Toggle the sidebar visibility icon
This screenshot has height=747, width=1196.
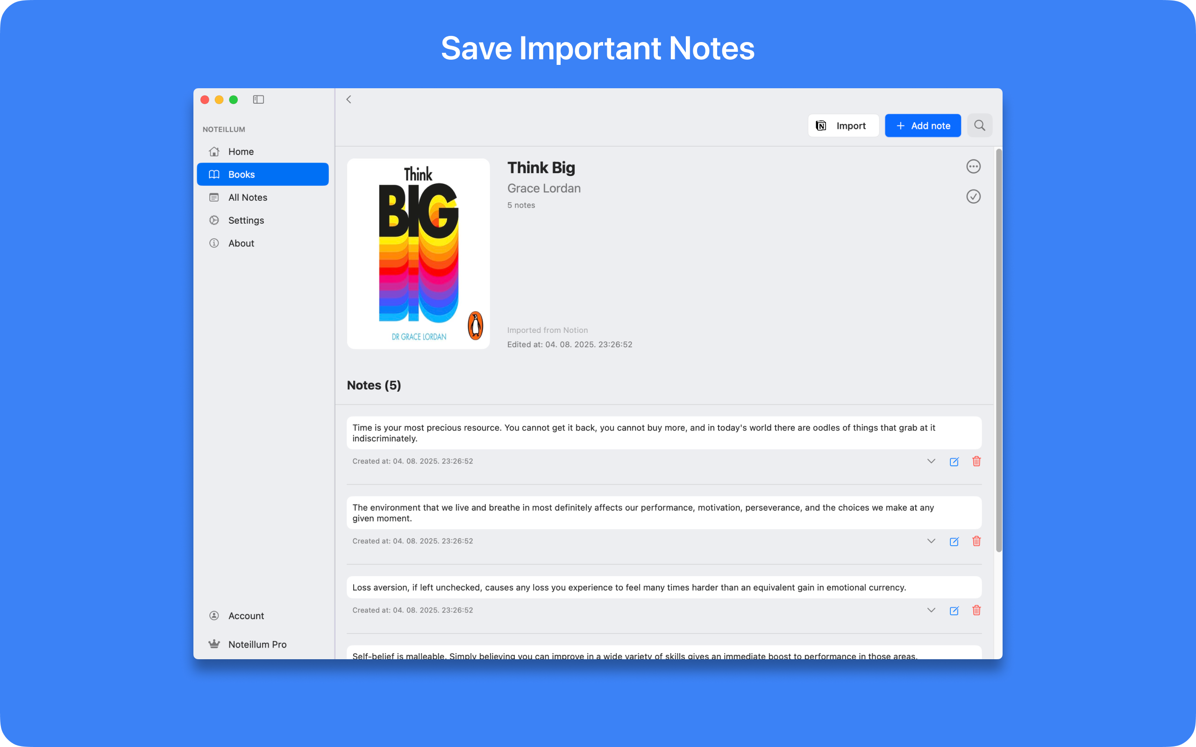(258, 99)
